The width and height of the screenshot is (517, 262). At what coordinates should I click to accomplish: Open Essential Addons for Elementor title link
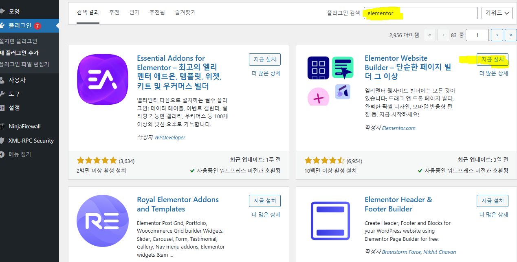point(179,72)
